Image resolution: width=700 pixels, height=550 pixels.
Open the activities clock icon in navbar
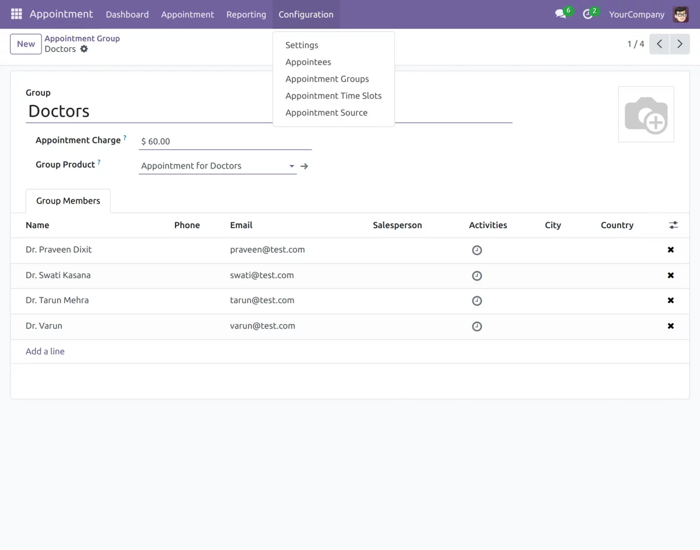[588, 14]
